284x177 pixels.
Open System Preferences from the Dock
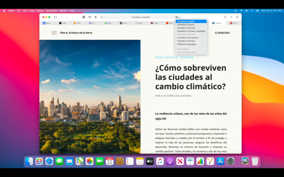pos(231,161)
